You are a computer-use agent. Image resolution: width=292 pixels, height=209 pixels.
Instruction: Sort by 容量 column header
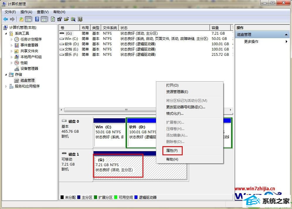(x=220, y=28)
